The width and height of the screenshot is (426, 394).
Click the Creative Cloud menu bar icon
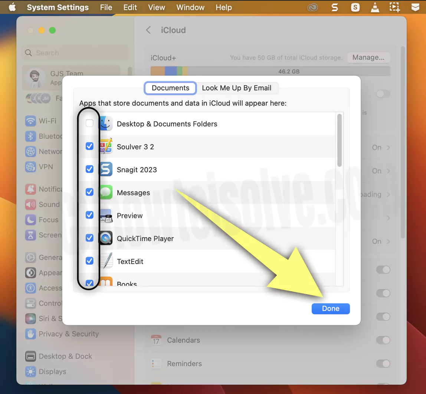click(x=312, y=7)
